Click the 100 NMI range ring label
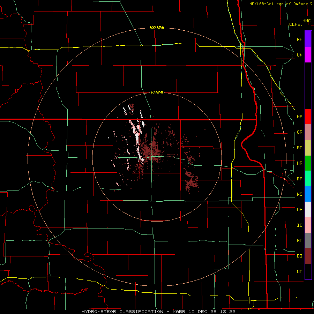Image resolution: width=314 pixels, height=314 pixels. 157,28
